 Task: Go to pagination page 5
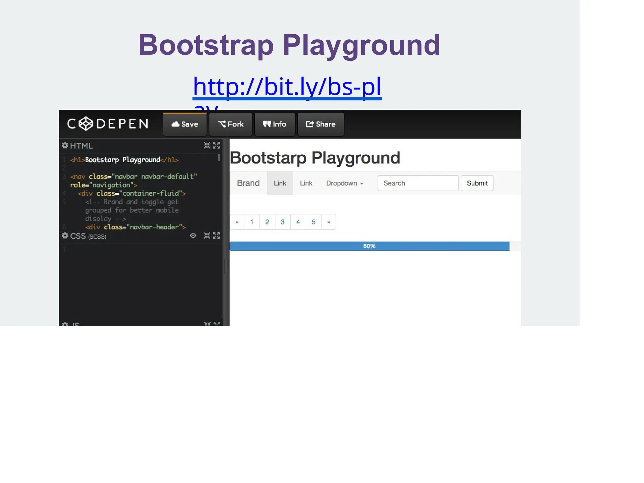pos(314,222)
